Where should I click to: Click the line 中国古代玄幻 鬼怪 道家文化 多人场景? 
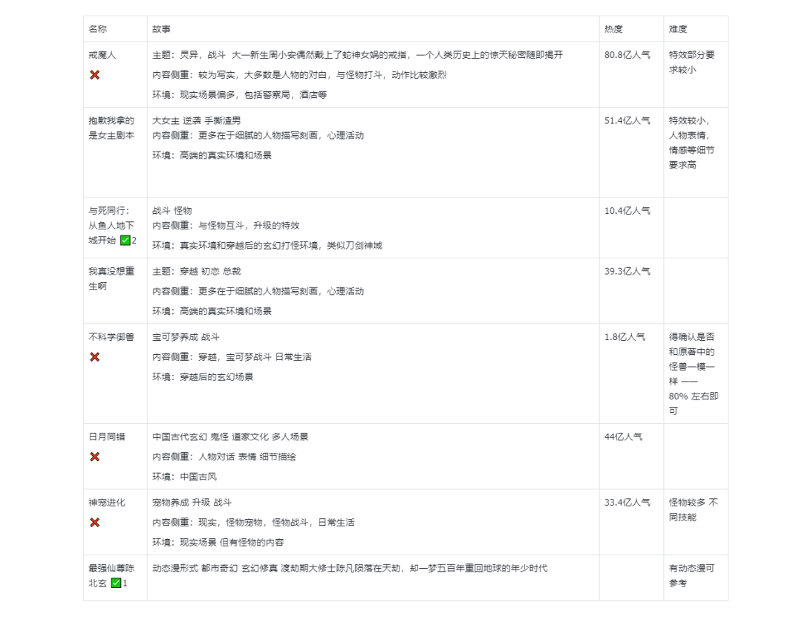click(230, 437)
